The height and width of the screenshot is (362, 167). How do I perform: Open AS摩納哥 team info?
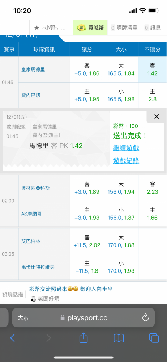pyautogui.click(x=31, y=214)
